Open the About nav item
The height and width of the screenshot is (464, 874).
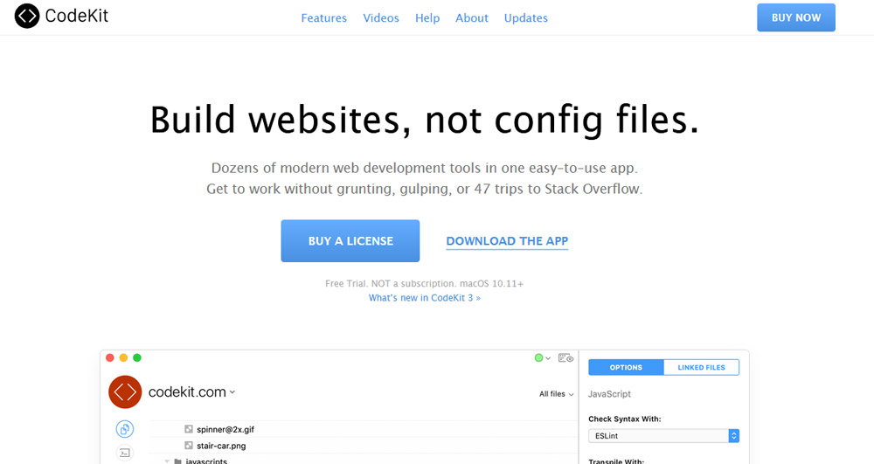(472, 17)
